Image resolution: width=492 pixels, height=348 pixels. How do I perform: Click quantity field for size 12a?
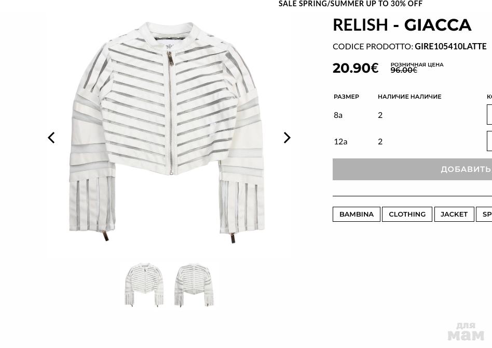(489, 141)
